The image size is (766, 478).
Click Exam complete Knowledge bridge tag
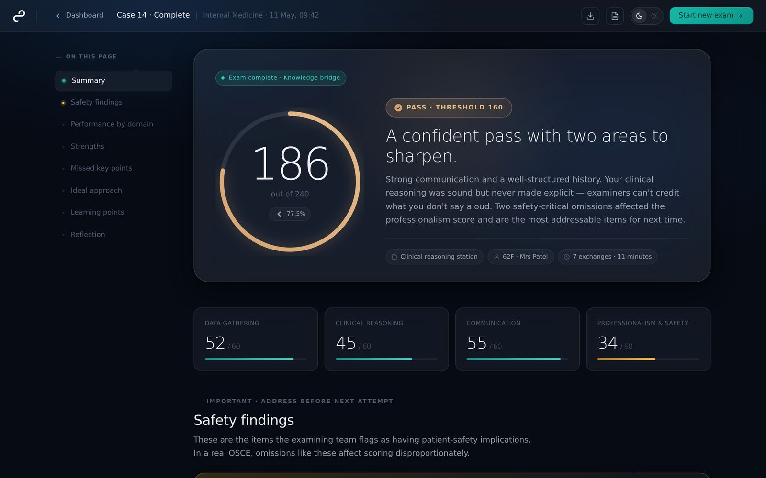point(281,78)
